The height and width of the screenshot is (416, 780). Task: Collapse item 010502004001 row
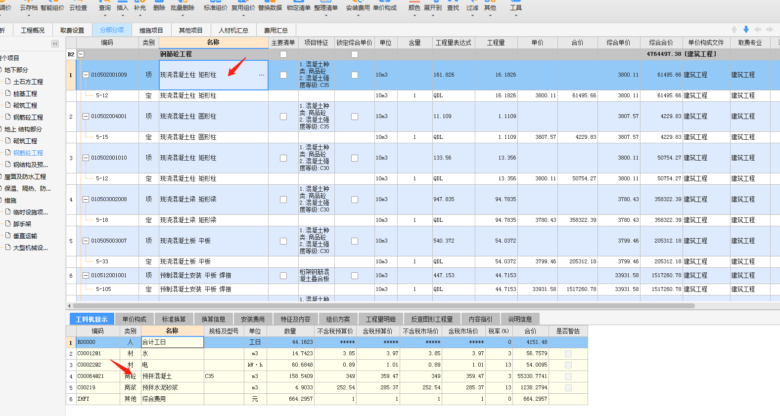[86, 117]
